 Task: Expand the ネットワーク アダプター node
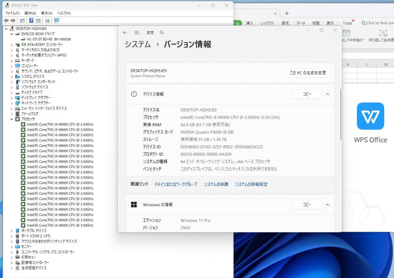11,103
